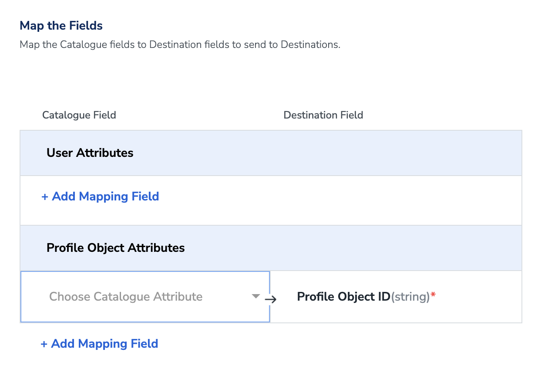Click the description text below Map the Fields

180,44
